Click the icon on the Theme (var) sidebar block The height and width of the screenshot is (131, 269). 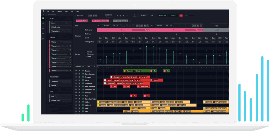[x=70, y=50]
